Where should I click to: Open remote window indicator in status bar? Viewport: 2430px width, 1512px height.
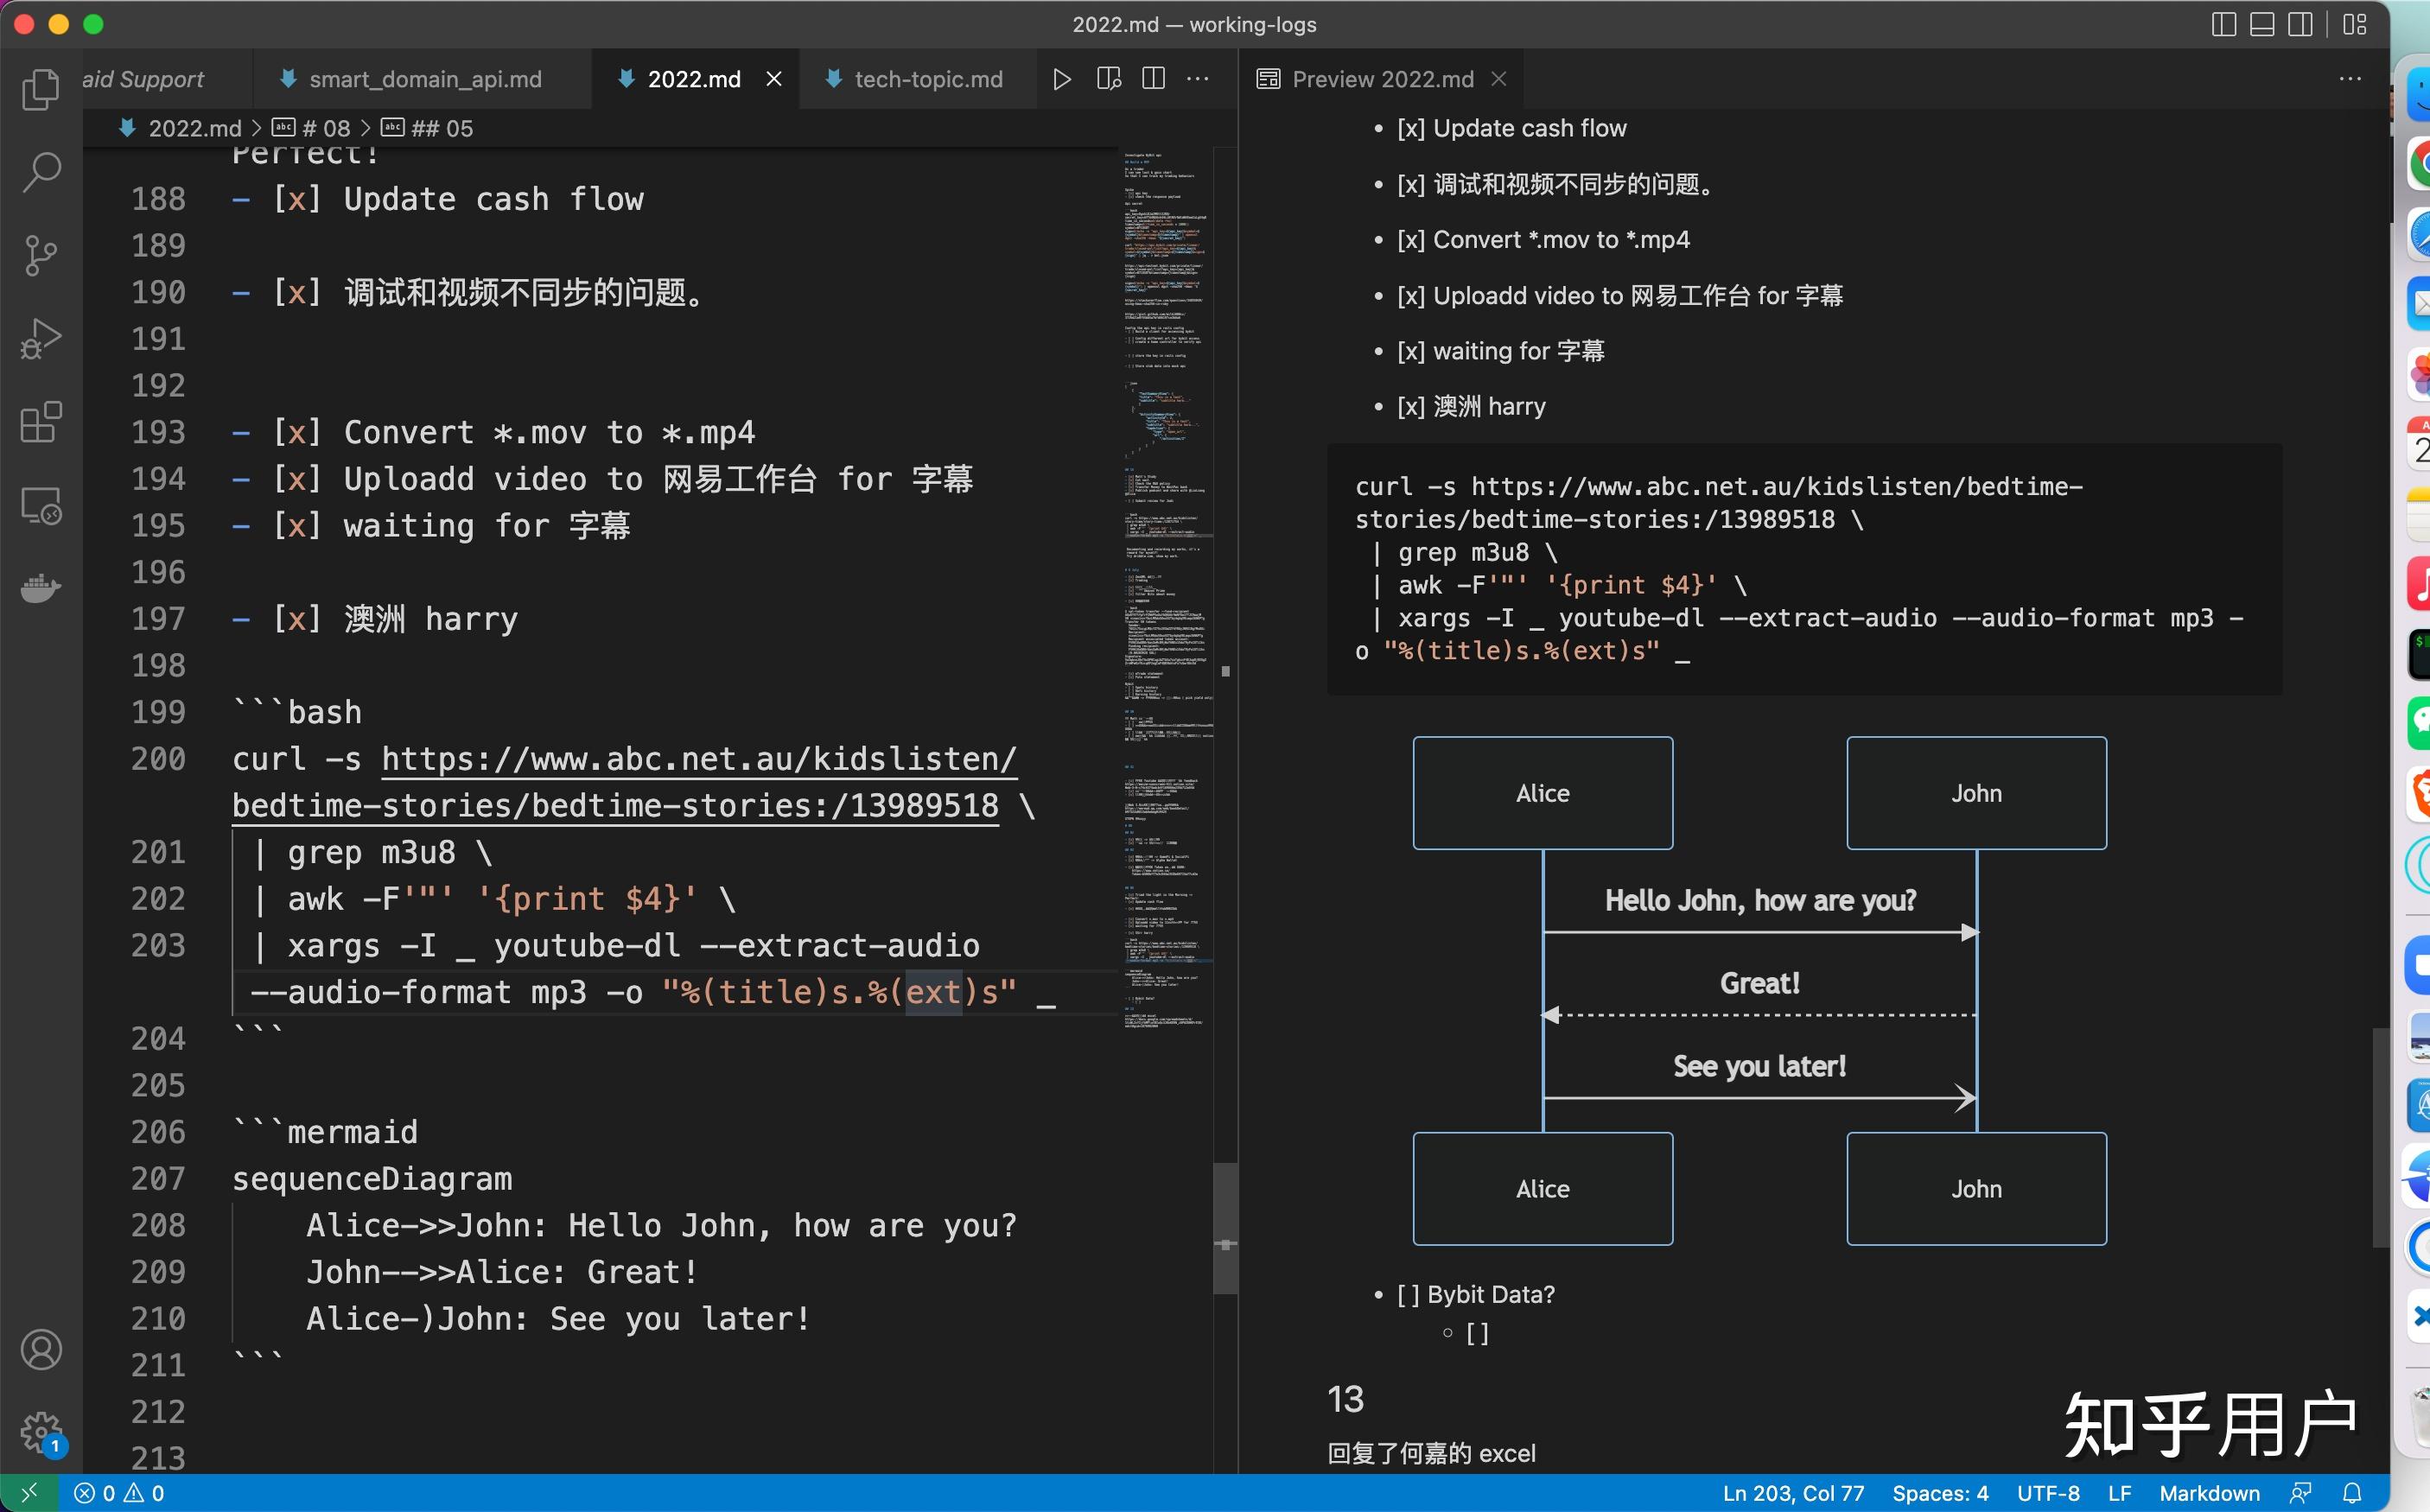[x=29, y=1493]
